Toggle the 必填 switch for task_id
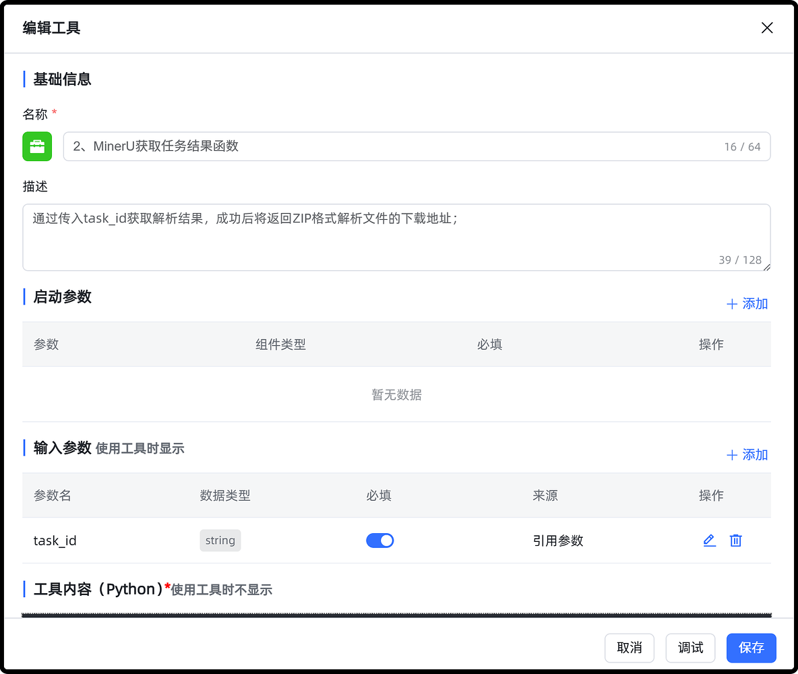This screenshot has width=798, height=674. click(380, 540)
